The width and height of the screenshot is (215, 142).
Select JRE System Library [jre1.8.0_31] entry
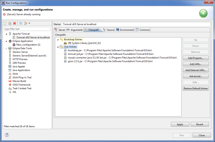click(x=84, y=43)
